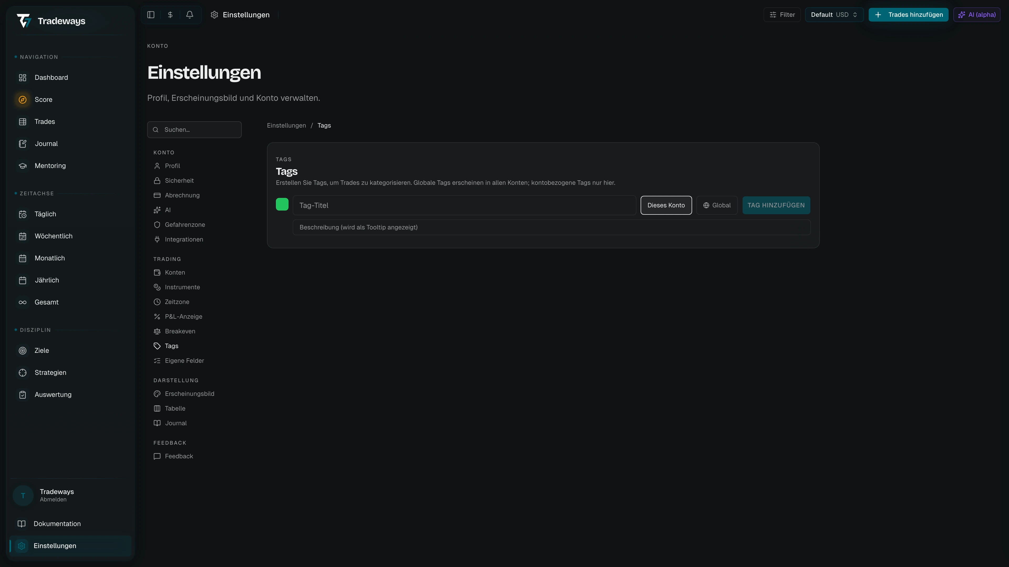The width and height of the screenshot is (1009, 567).
Task: Select Global tag scope
Action: 717,206
